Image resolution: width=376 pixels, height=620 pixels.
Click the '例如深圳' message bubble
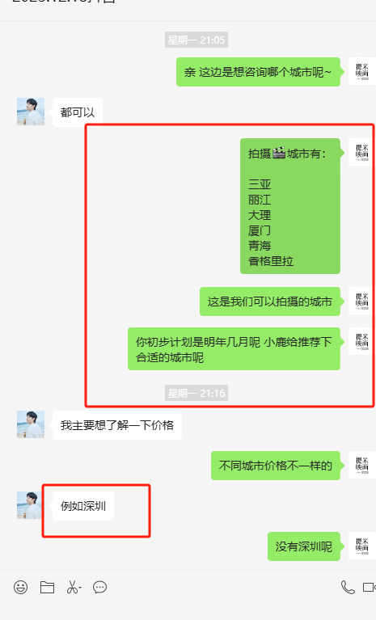(x=83, y=506)
